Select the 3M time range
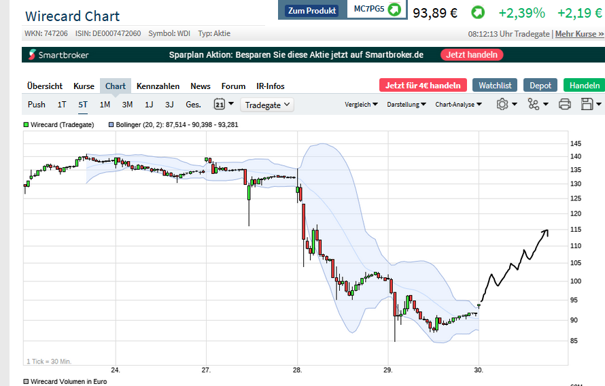Image resolution: width=605 pixels, height=386 pixels. (127, 105)
